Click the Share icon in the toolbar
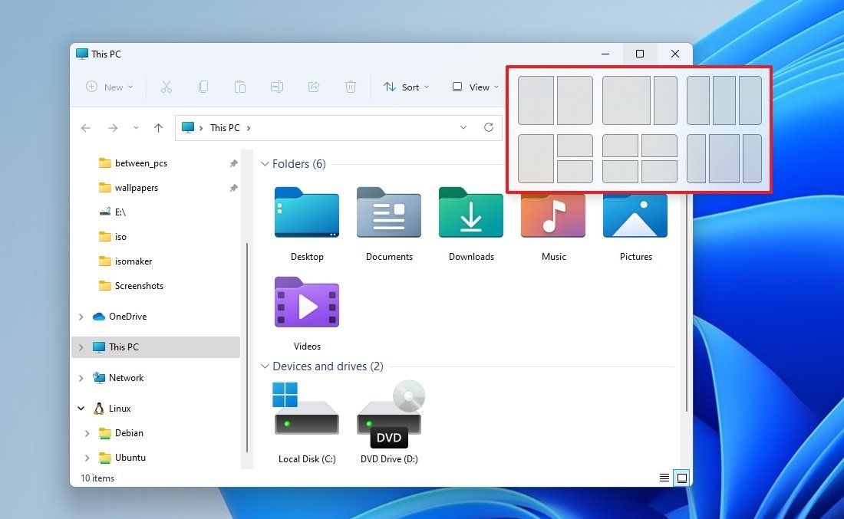This screenshot has width=844, height=519. point(314,87)
